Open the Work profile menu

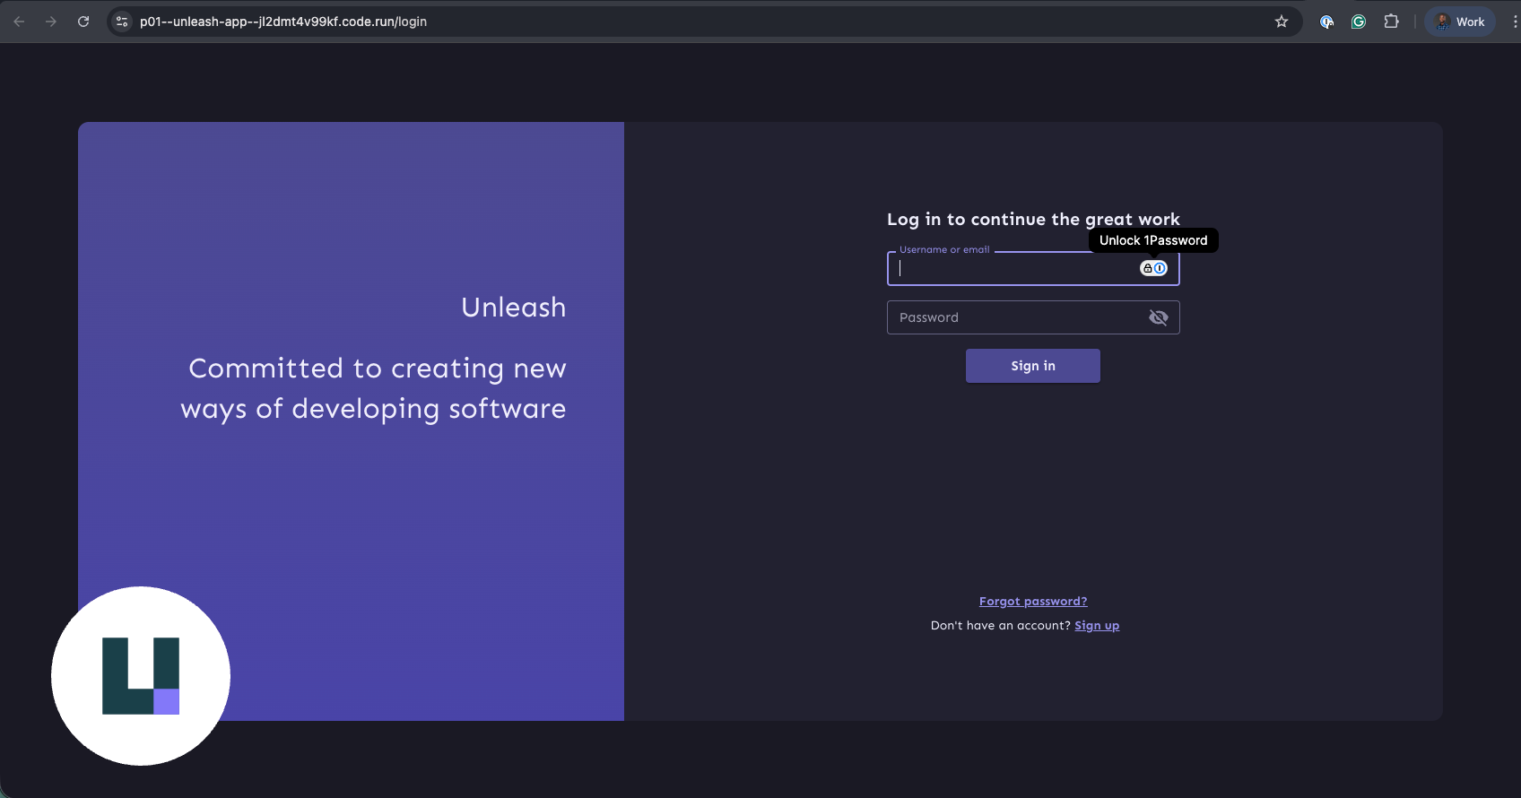1460,22
